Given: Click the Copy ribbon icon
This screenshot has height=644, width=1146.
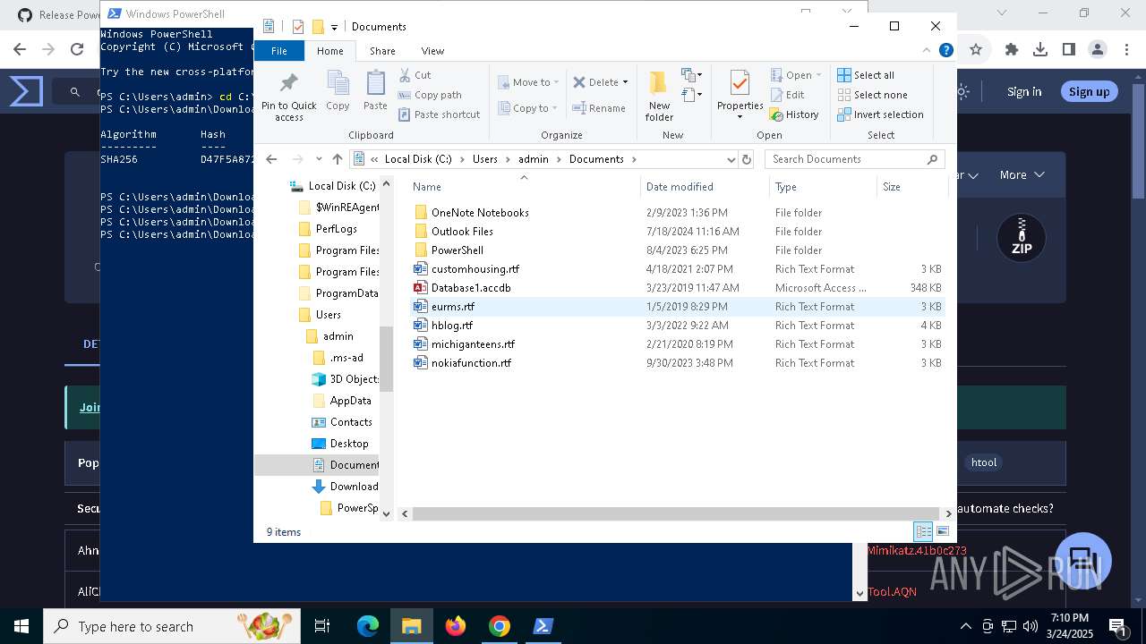Looking at the screenshot, I should point(338,91).
